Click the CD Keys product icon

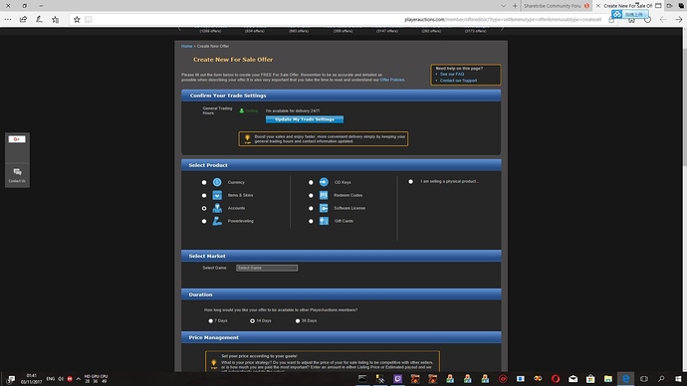[324, 182]
